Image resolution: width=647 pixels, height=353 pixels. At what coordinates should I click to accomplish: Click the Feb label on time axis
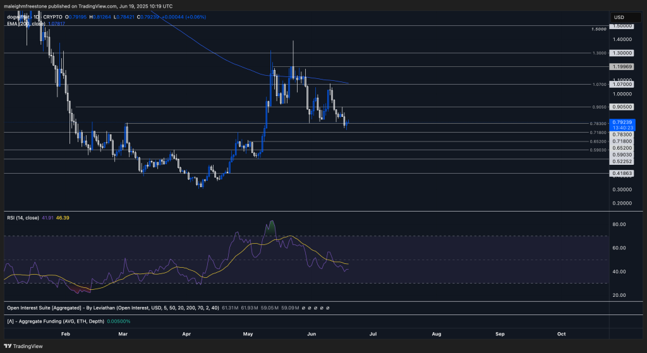pyautogui.click(x=64, y=332)
